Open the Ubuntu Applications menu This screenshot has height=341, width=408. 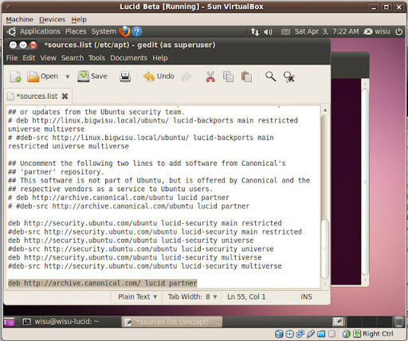point(40,31)
